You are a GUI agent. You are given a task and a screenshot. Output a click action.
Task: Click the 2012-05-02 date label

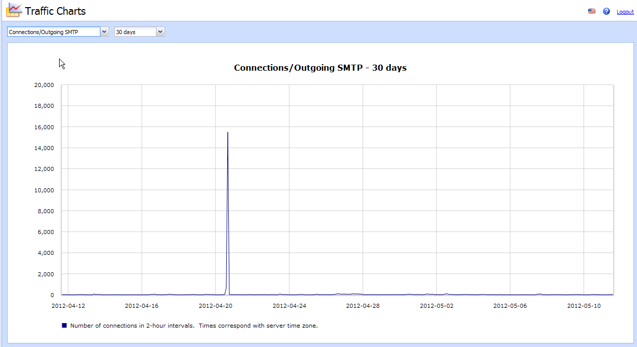point(437,306)
